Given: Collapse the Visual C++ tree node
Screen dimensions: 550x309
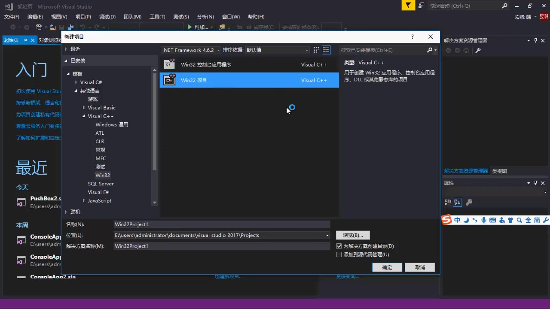Looking at the screenshot, I should (x=84, y=116).
